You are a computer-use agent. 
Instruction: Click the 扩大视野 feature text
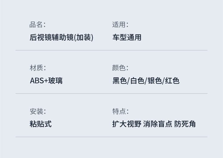[x=127, y=124]
